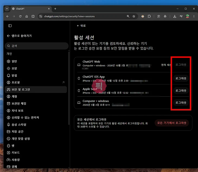Screen dimensions: 198x172
Task: Open the 계정 account settings
Action: click(x=36, y=97)
